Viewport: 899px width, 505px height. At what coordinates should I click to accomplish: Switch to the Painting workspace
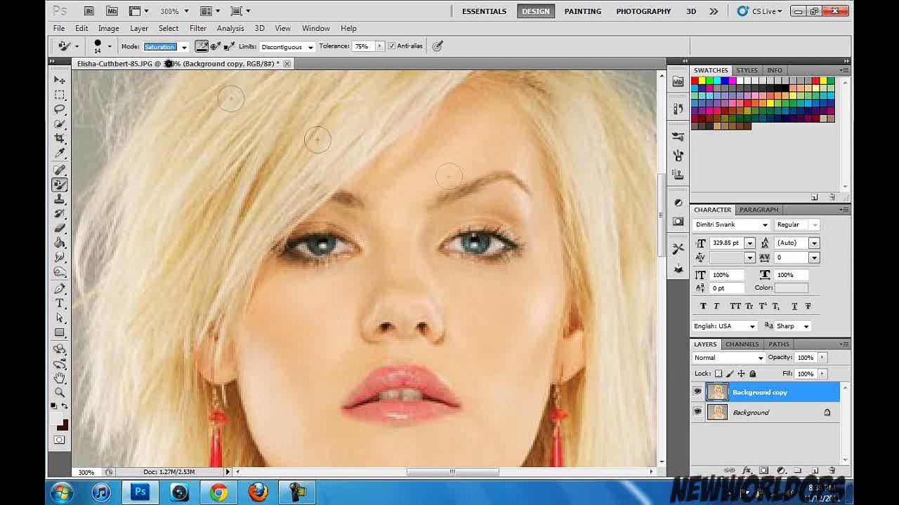[583, 11]
